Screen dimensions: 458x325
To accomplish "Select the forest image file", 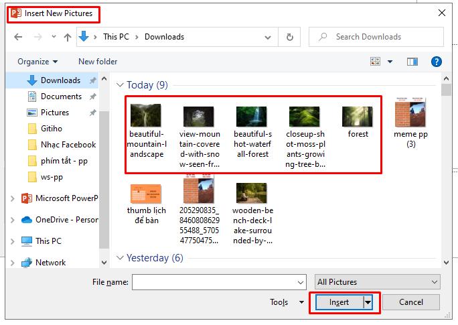I will click(358, 122).
